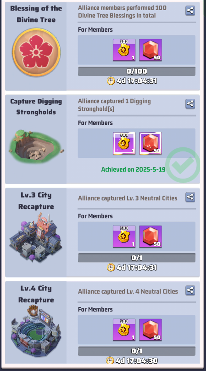206x371 pixels.
Task: Open the Lv.3 neutral city image
Action: pyautogui.click(x=36, y=238)
